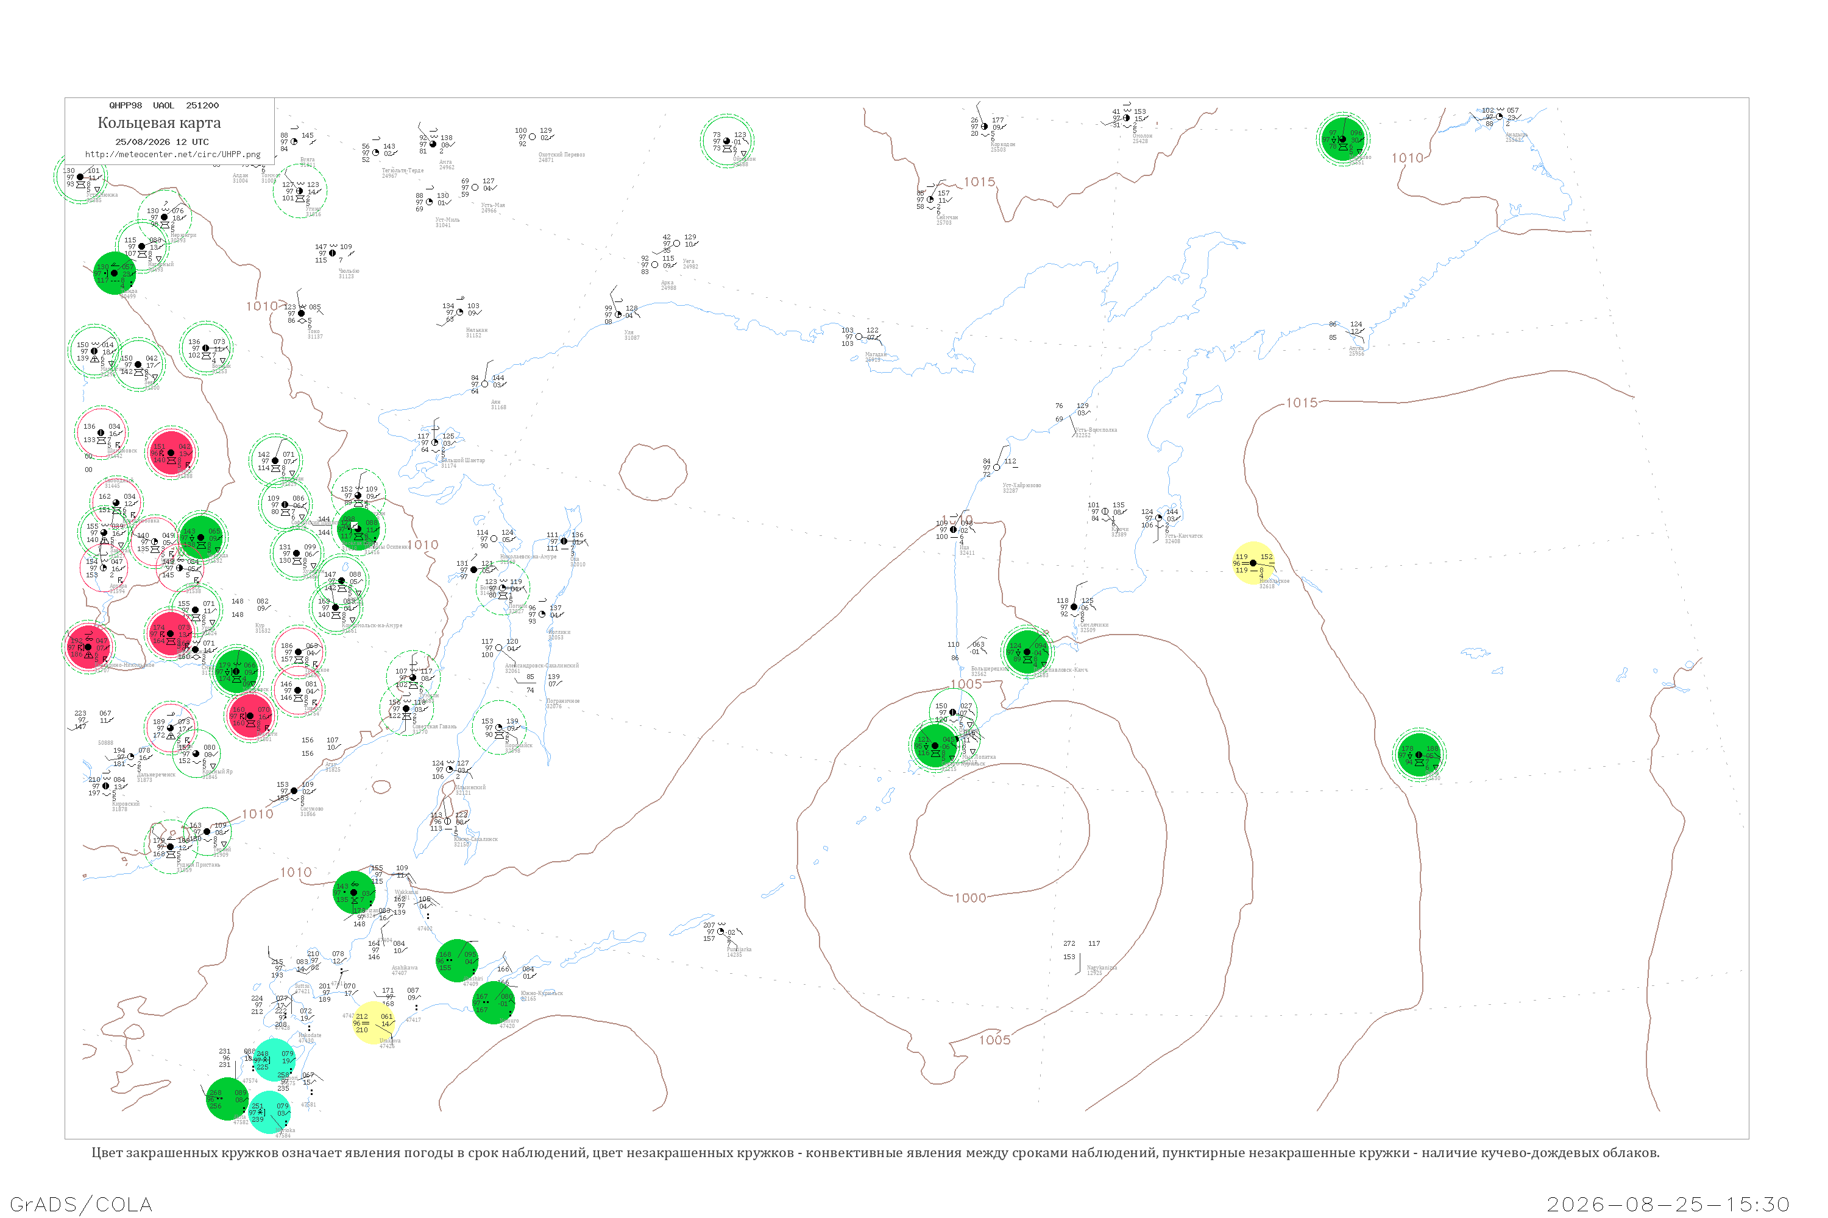Screen dimensions: 1828x1218
Task: Select the green circle showing 178 and 188
Action: [x=1419, y=755]
